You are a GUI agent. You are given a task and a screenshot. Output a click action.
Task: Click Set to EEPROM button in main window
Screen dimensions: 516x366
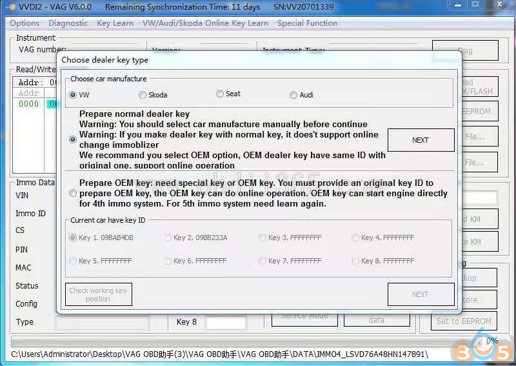tap(464, 321)
